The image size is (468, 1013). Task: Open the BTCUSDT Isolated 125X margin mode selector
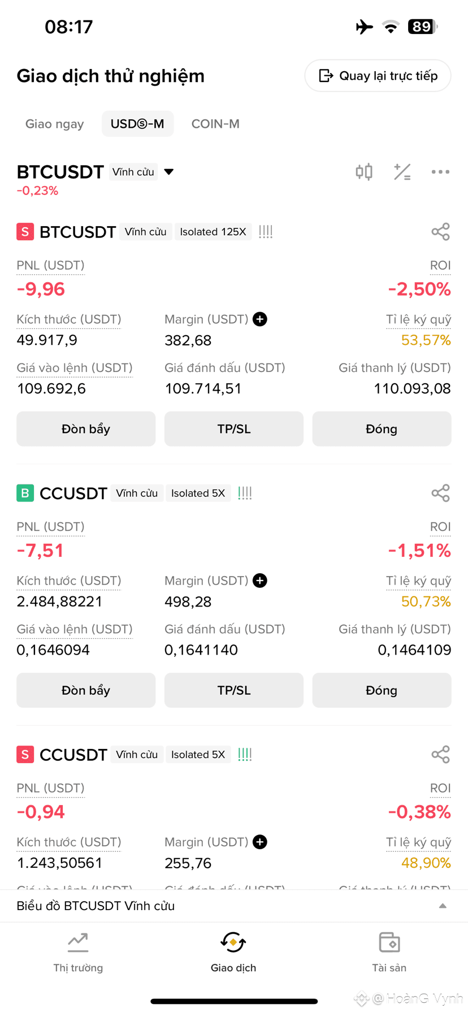click(x=213, y=232)
